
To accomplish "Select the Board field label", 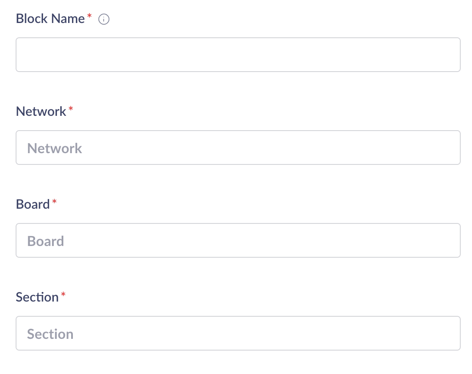I will [33, 204].
